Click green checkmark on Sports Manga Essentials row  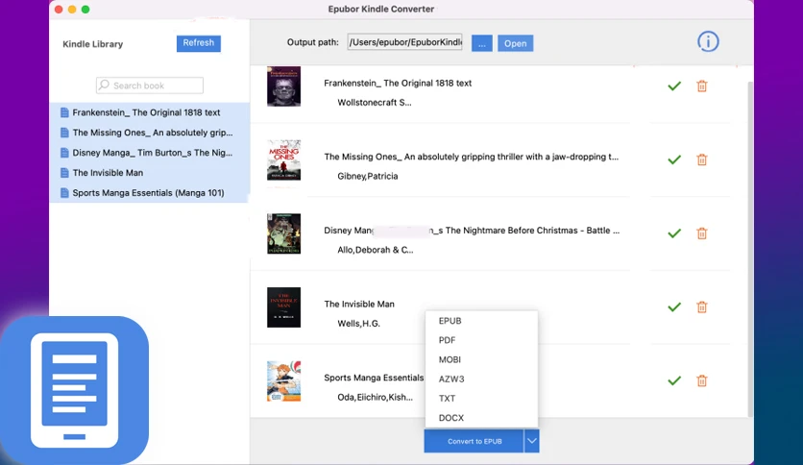click(x=674, y=381)
